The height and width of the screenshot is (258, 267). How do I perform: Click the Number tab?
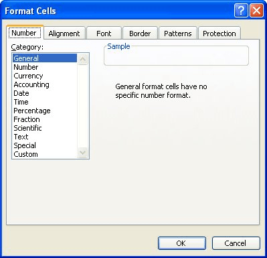pyautogui.click(x=24, y=33)
